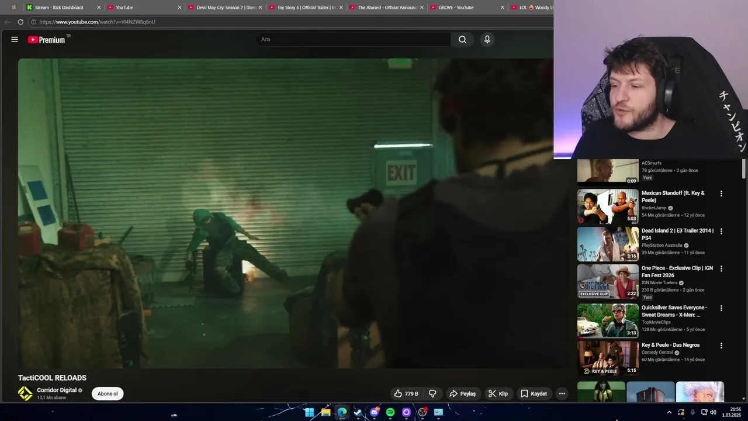Play Quicksilver Saves Everyone thumbnail
The height and width of the screenshot is (421, 748).
click(608, 320)
